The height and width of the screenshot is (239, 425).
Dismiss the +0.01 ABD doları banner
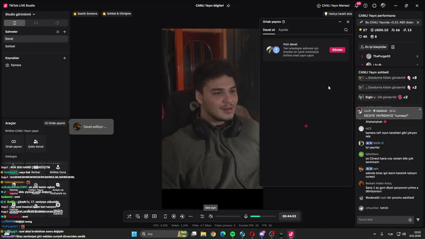[x=418, y=23]
